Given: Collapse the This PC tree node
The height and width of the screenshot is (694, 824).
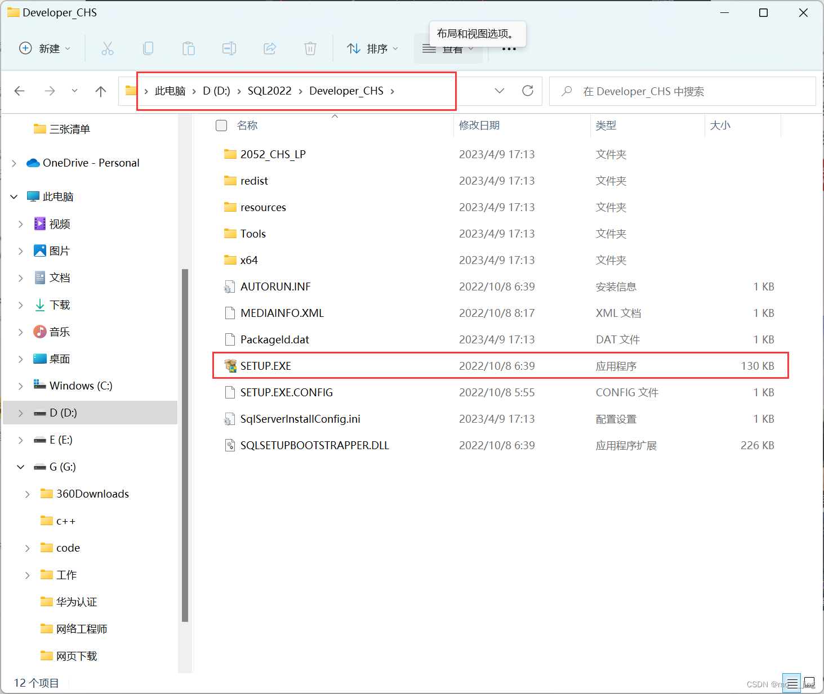Looking at the screenshot, I should pos(14,197).
